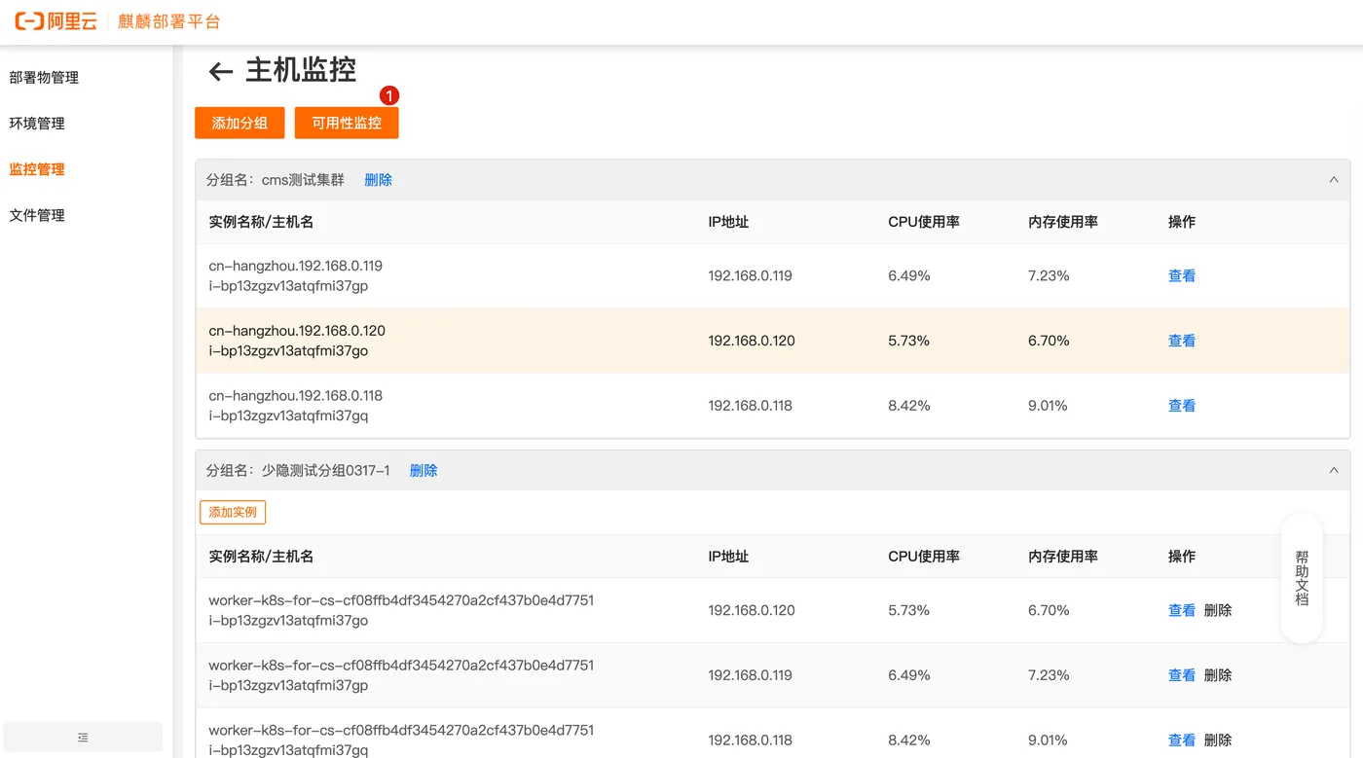Click 内存使用率 column header in cms group
The width and height of the screenshot is (1363, 758).
click(x=1063, y=222)
